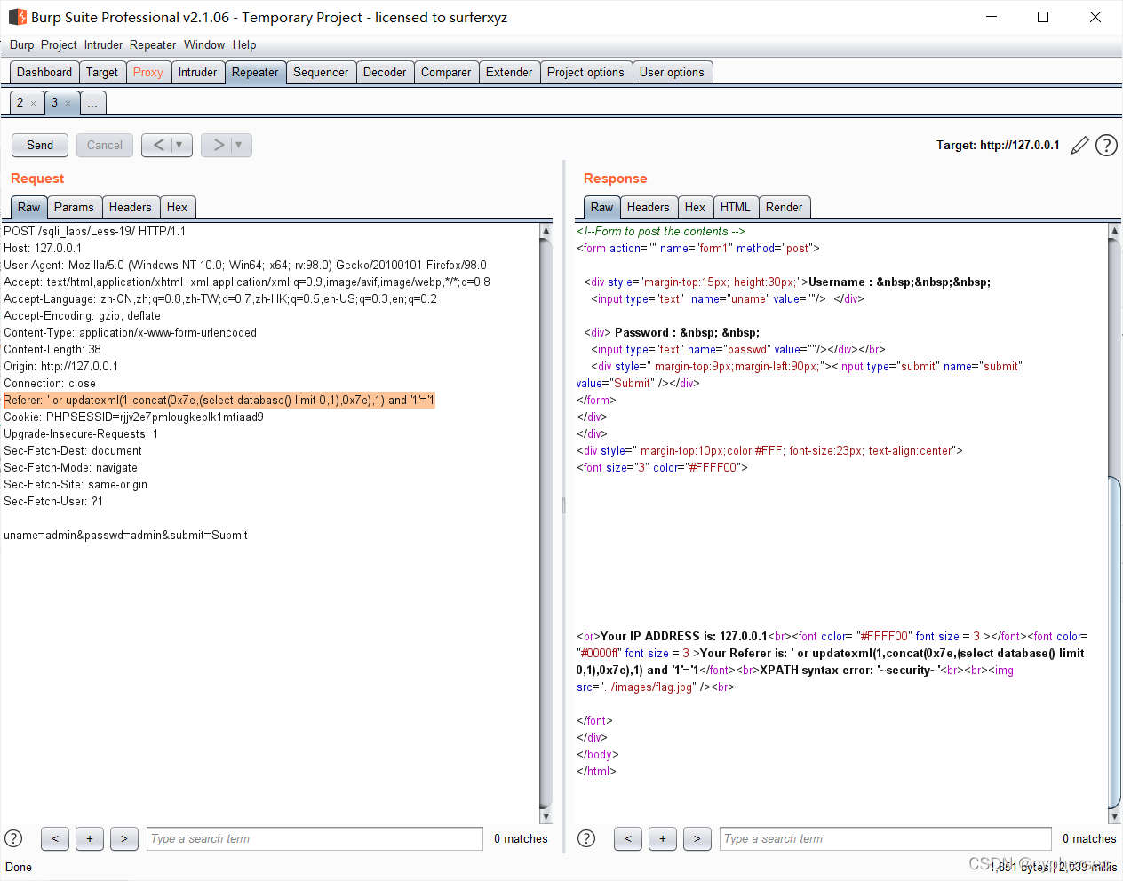Click the Cookie PHPSESSID header line
The image size is (1123, 881).
tap(134, 417)
